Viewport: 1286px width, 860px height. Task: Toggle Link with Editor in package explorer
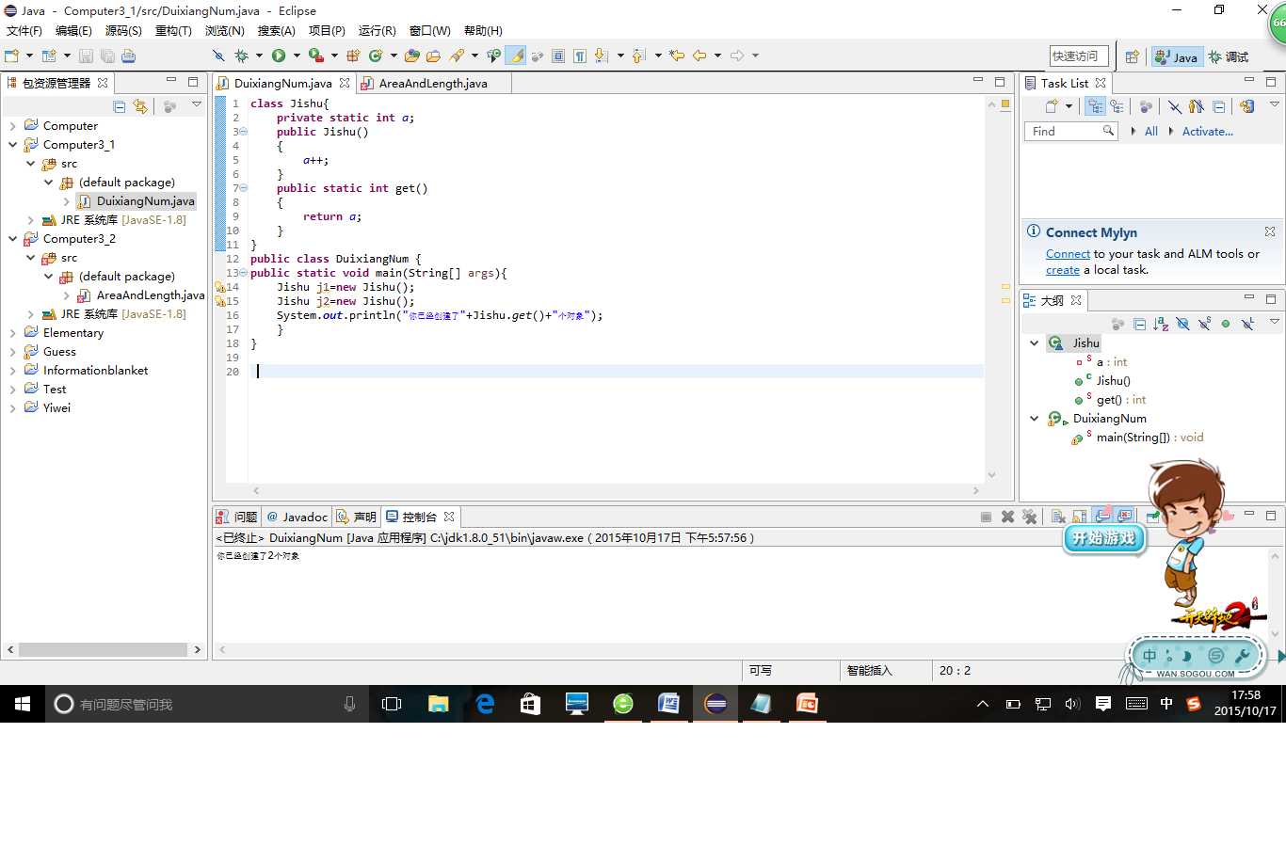140,106
